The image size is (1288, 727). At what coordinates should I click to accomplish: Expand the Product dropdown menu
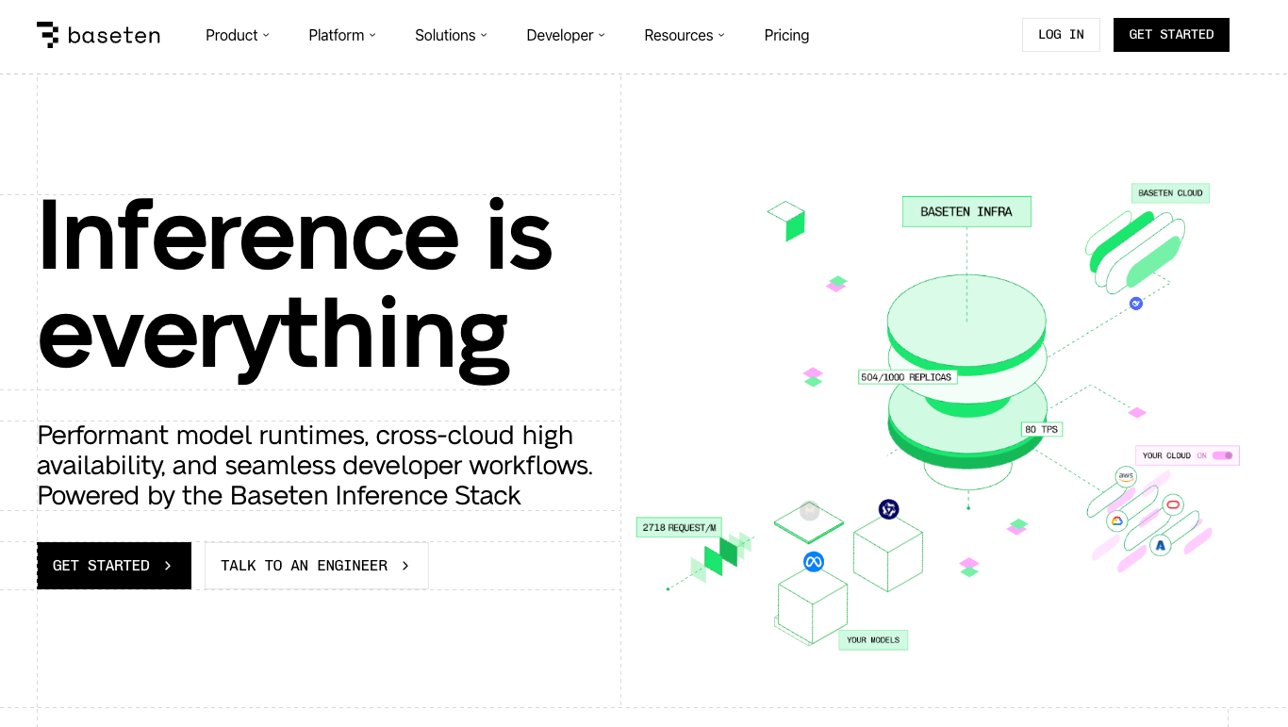click(237, 35)
